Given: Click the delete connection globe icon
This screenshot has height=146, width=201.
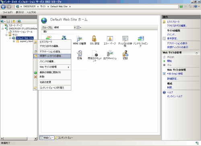Looking at the screenshot, I should coord(19,21).
